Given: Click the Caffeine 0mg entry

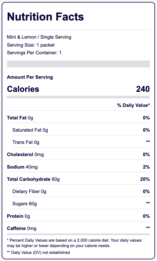Looking at the screenshot, I should point(22,228).
